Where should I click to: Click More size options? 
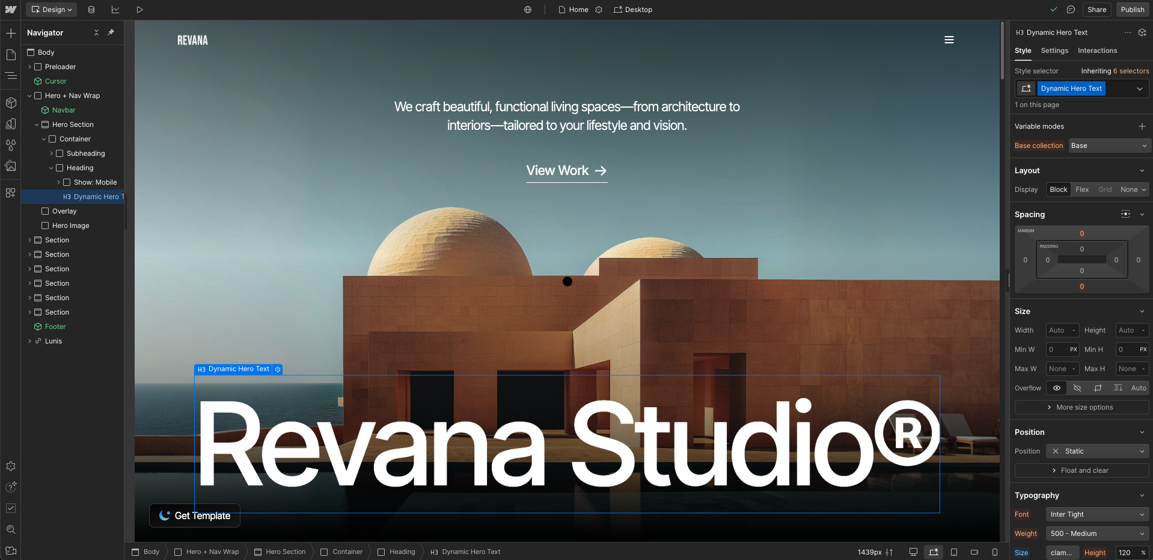[1080, 407]
